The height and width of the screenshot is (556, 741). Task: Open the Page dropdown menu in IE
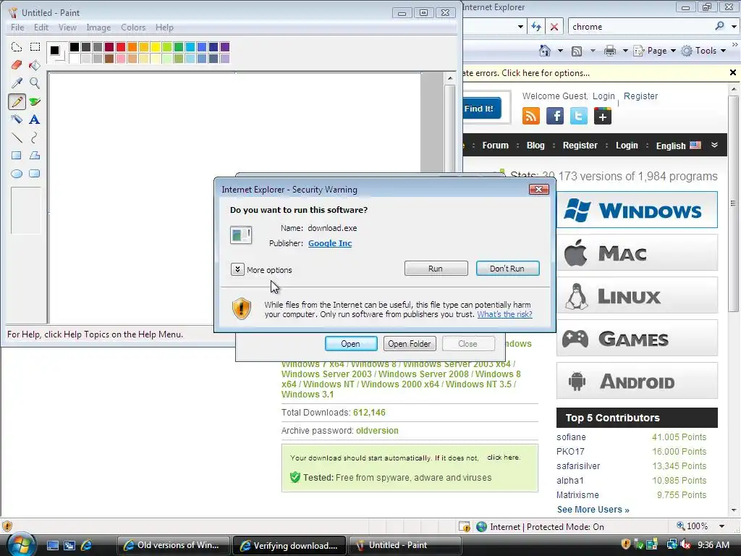[654, 51]
